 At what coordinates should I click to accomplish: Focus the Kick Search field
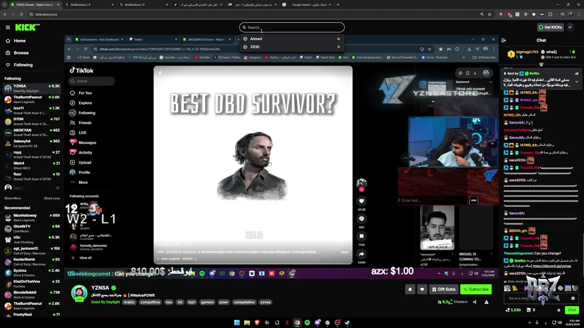pyautogui.click(x=292, y=27)
